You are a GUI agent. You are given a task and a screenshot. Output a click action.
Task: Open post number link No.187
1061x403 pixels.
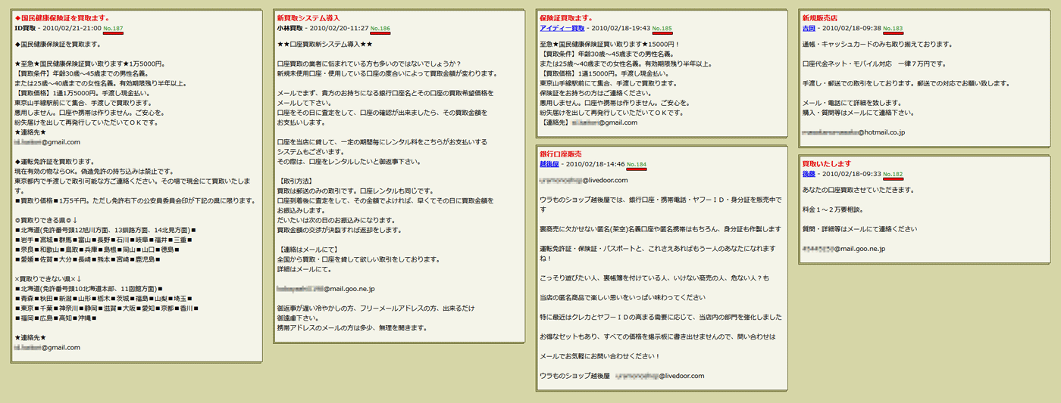(113, 28)
